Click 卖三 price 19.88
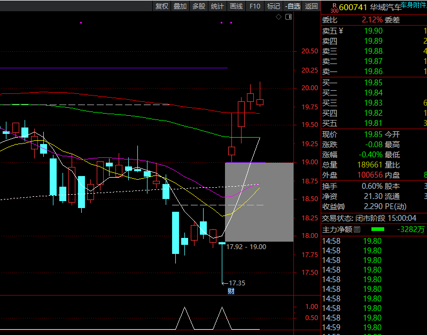The width and height of the screenshot is (427, 335). 374,51
